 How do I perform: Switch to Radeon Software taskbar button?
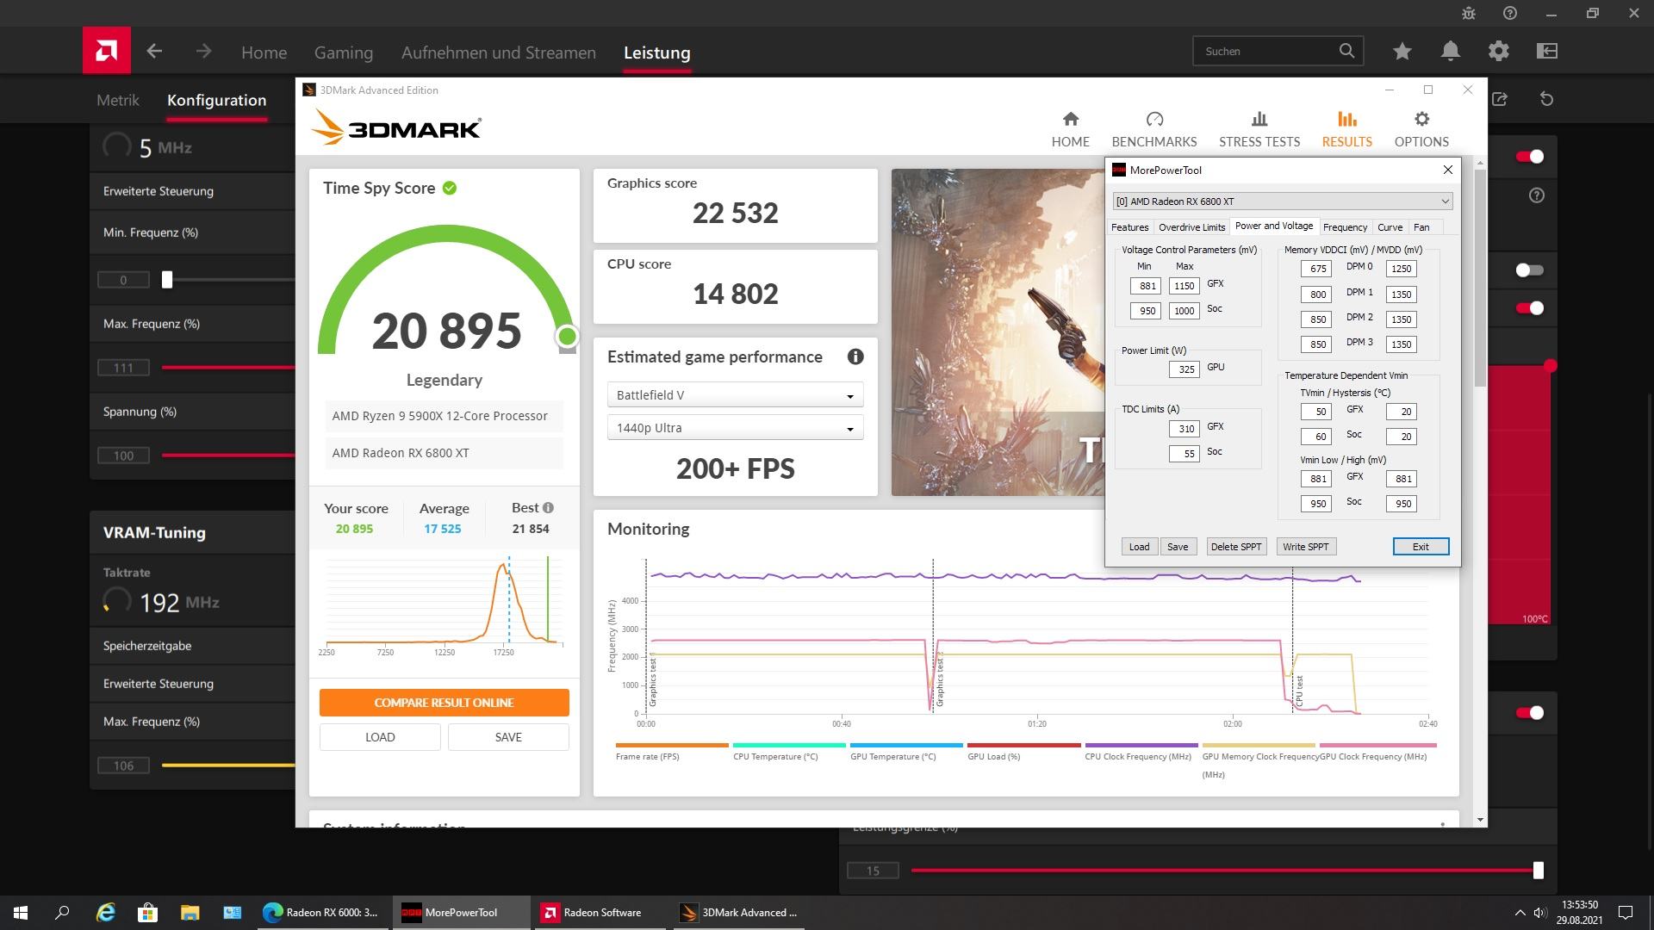point(599,912)
